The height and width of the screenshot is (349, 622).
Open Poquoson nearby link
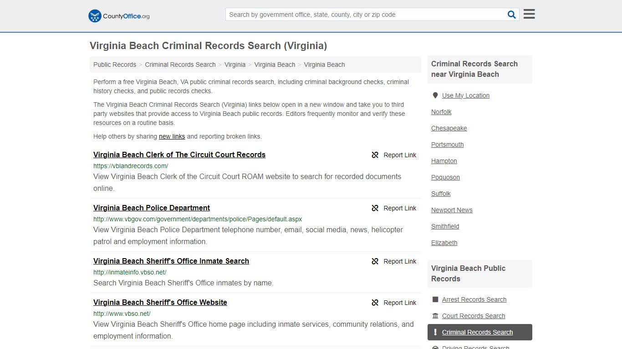(445, 177)
